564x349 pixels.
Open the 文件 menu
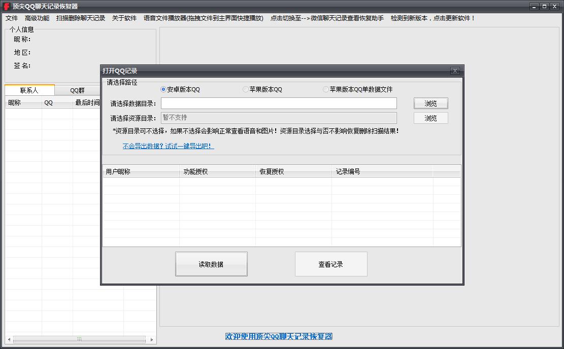tap(12, 18)
